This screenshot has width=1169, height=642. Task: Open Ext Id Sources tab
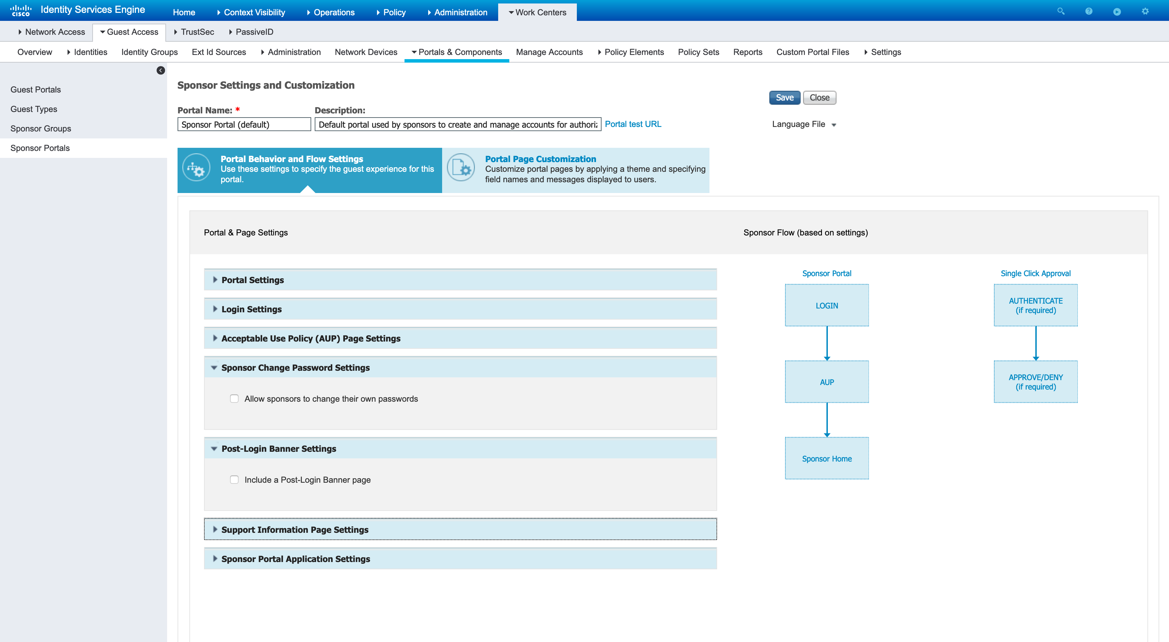point(219,52)
